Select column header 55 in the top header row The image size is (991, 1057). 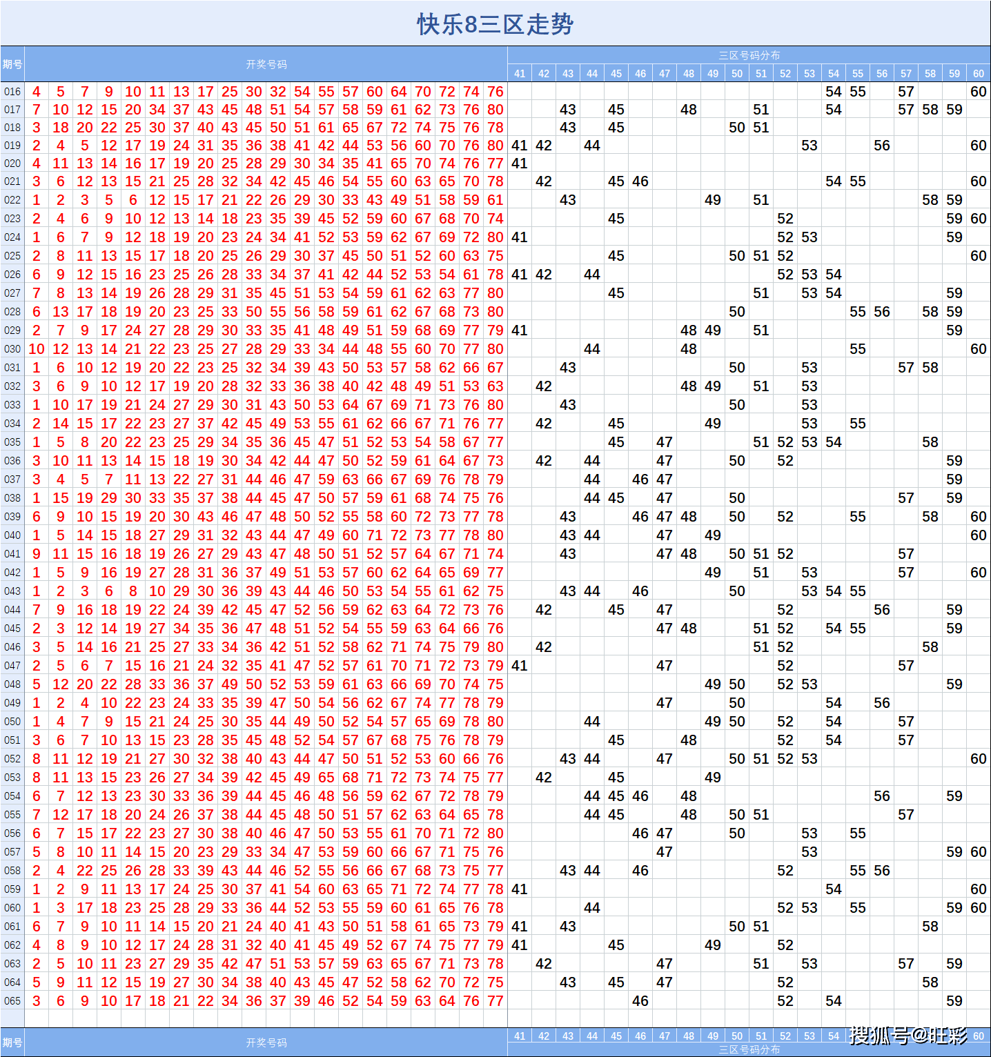pyautogui.click(x=858, y=73)
